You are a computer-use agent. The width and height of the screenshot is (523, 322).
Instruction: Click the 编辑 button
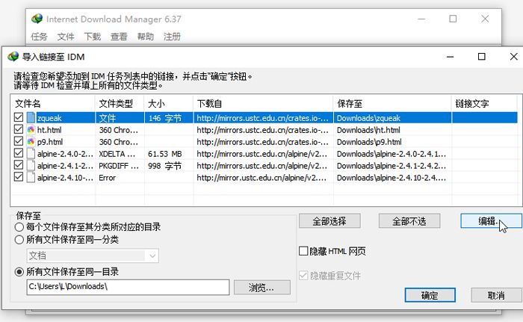click(x=491, y=221)
